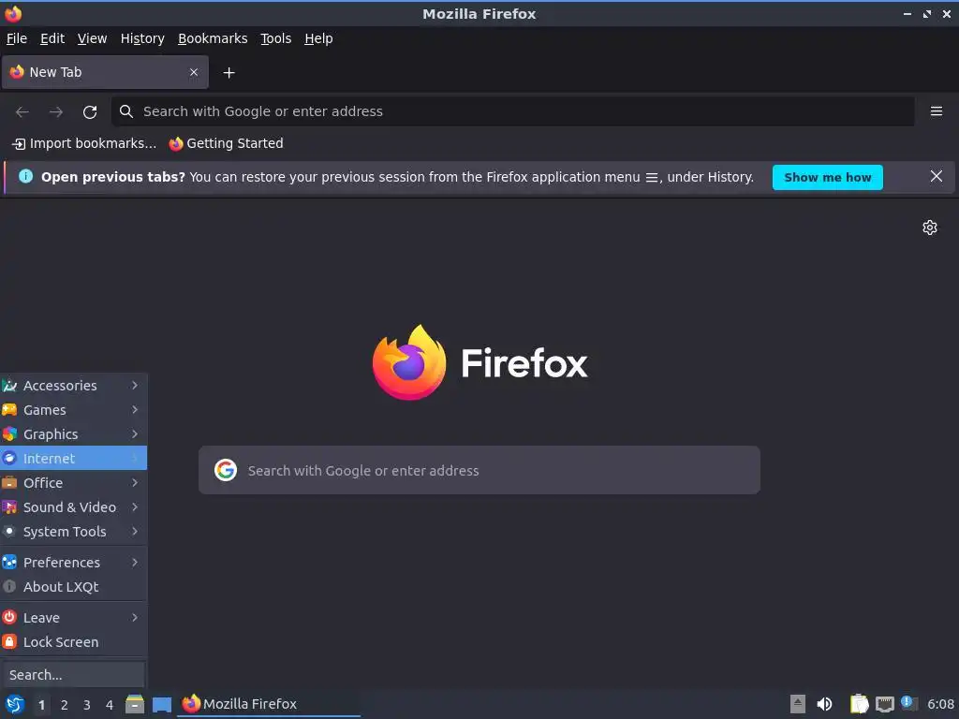Image resolution: width=959 pixels, height=719 pixels.
Task: Expand the Graphics submenu
Action: tap(73, 434)
